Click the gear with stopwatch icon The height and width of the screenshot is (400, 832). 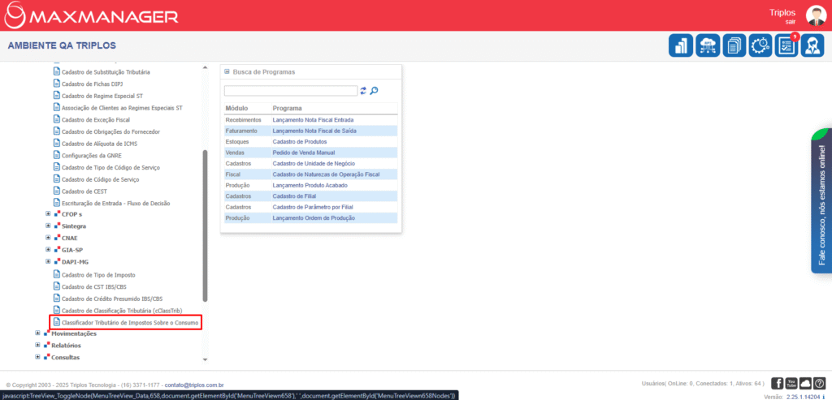[x=760, y=45]
